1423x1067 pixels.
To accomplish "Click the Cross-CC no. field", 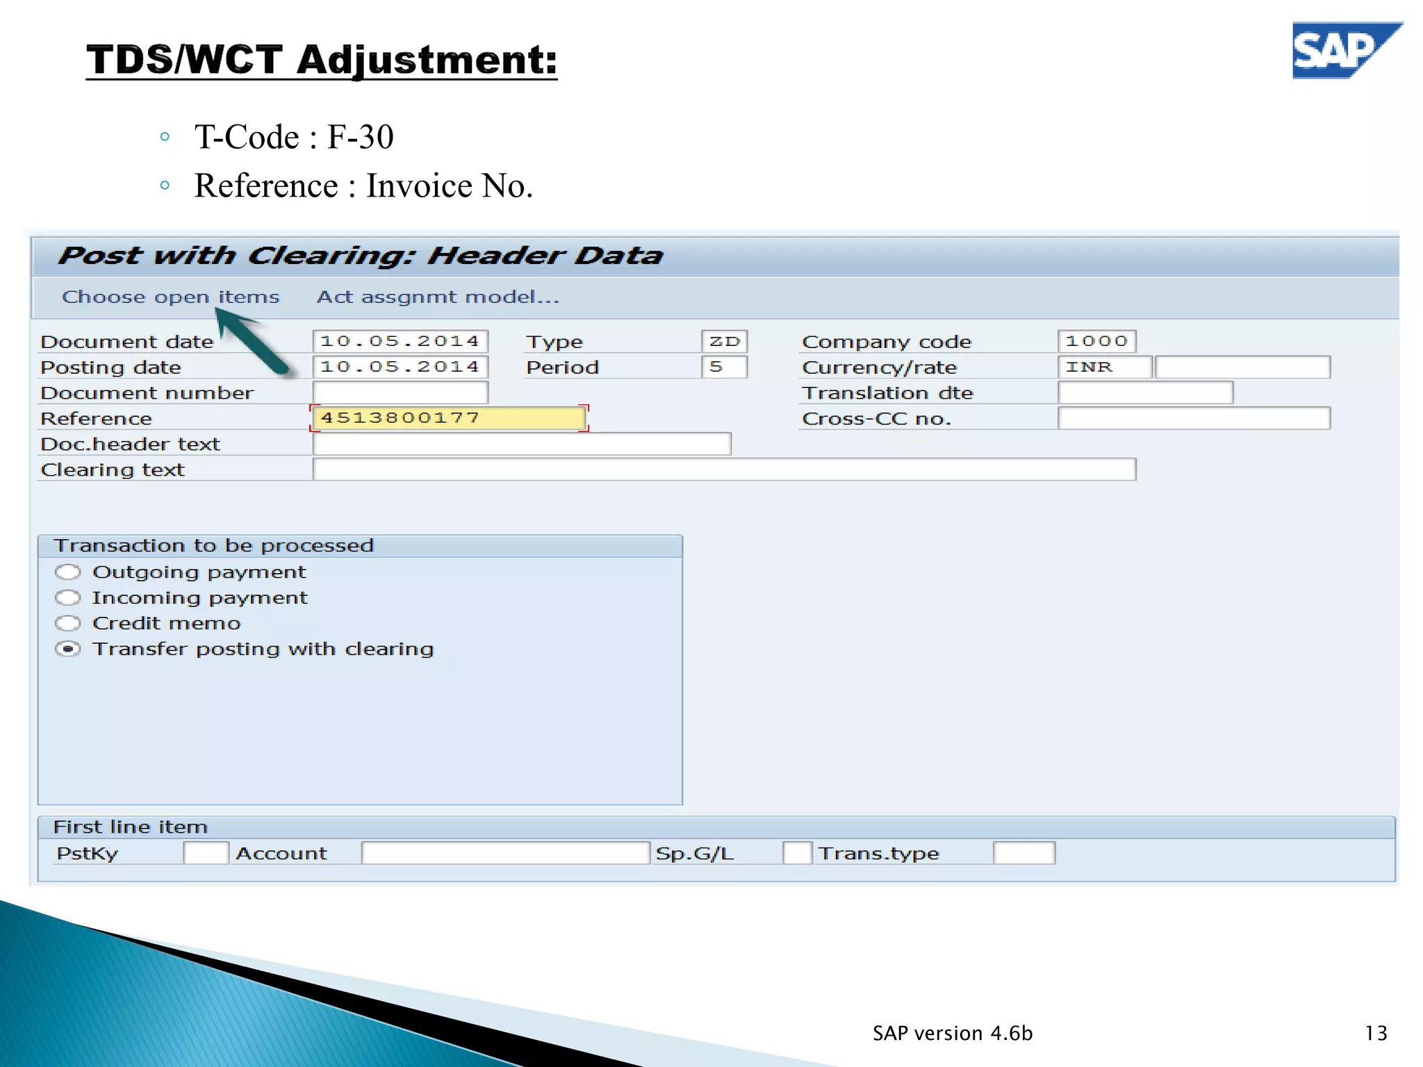I will click(1194, 418).
